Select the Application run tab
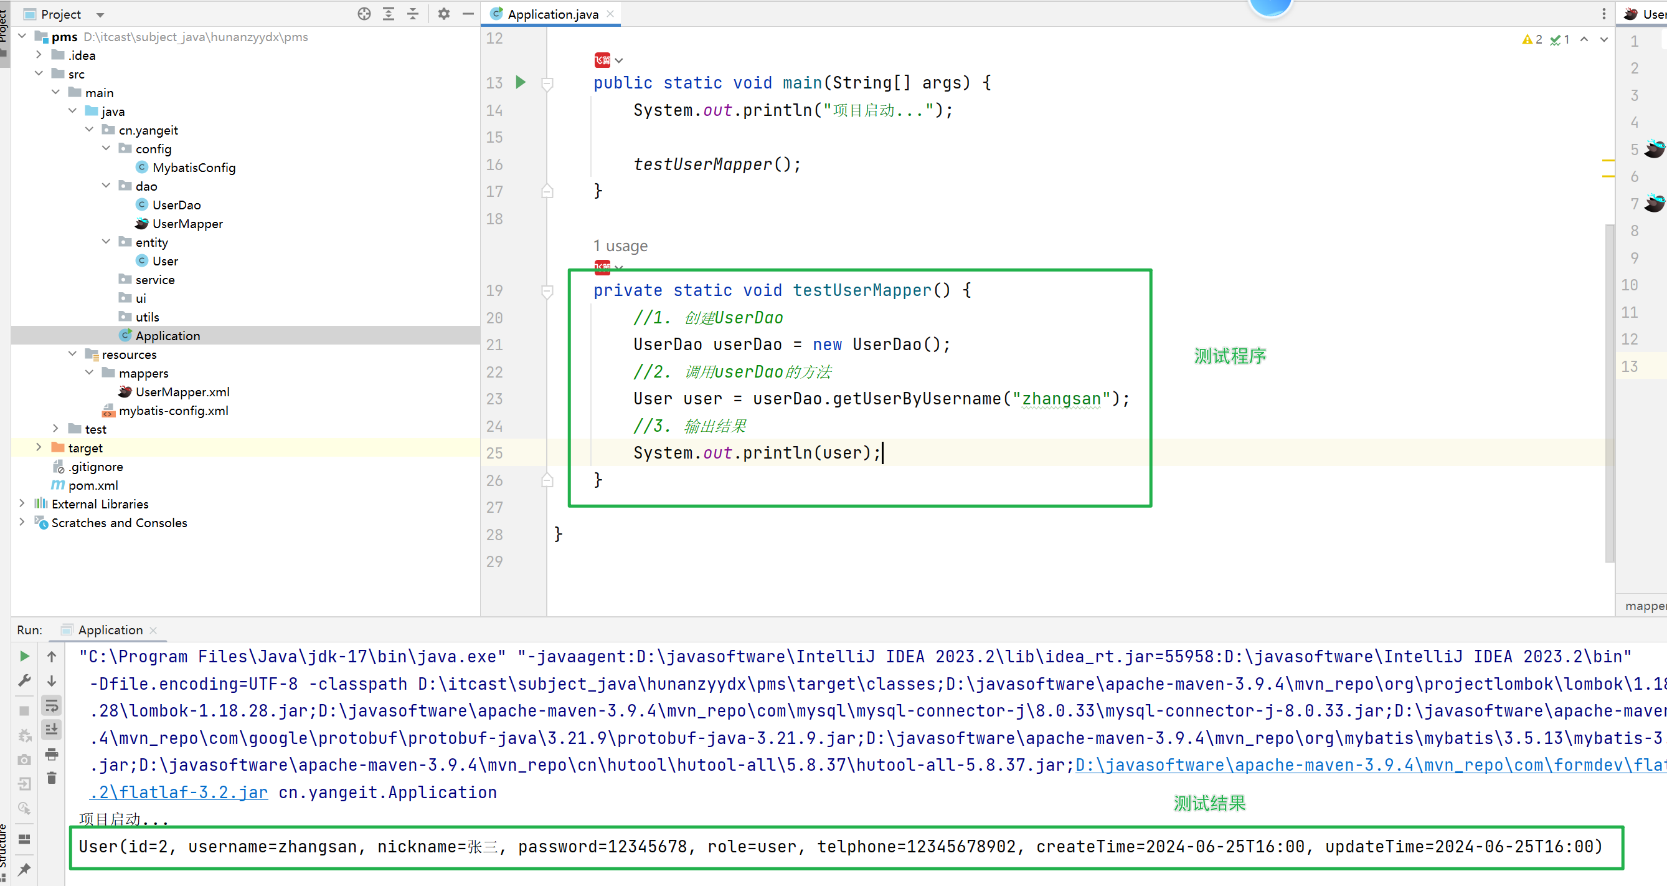The image size is (1667, 886). click(110, 629)
